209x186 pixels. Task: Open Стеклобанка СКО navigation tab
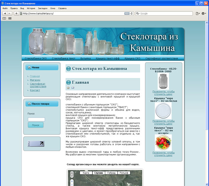[36, 58]
